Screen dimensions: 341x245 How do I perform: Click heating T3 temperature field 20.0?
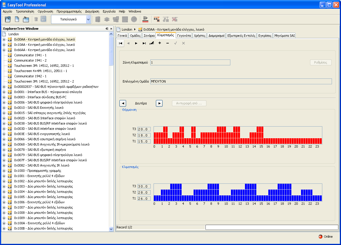click(x=144, y=129)
